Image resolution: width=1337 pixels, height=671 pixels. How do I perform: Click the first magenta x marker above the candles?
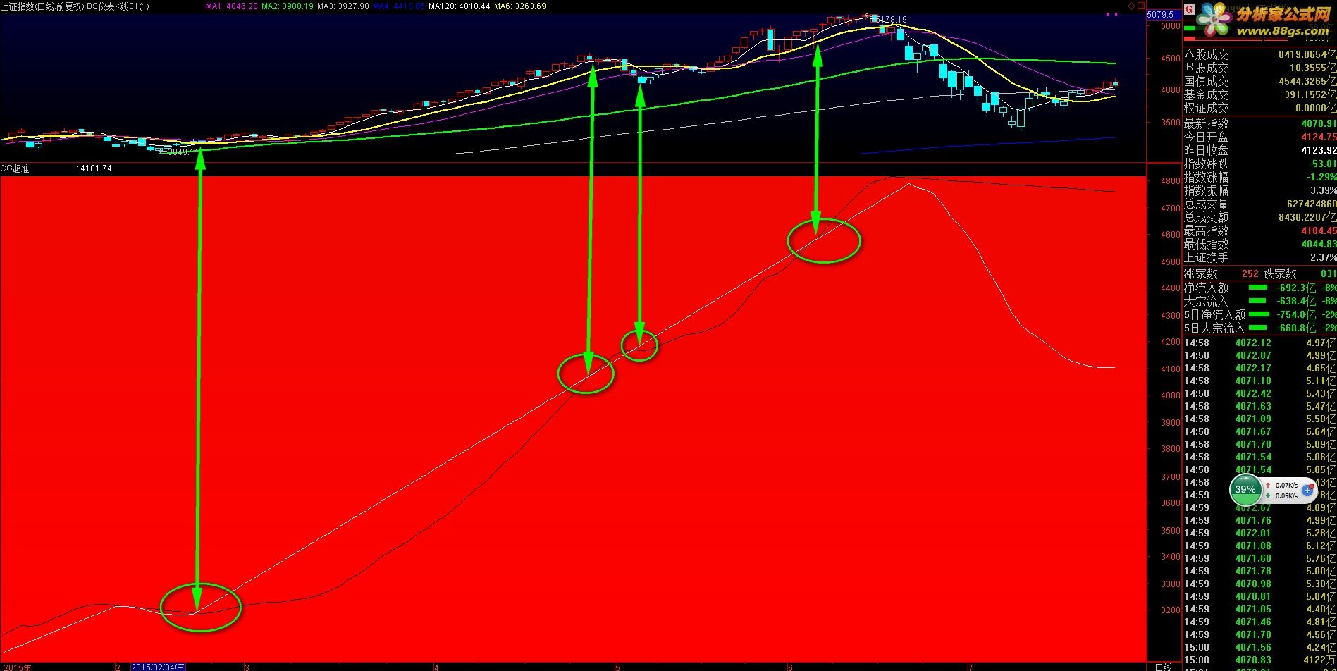click(x=1107, y=14)
